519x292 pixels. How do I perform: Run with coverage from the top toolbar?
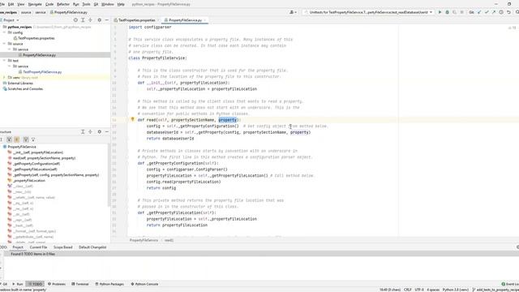coord(454,12)
